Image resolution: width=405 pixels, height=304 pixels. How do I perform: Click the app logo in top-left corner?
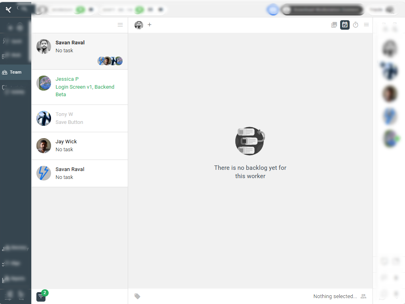pos(8,9)
